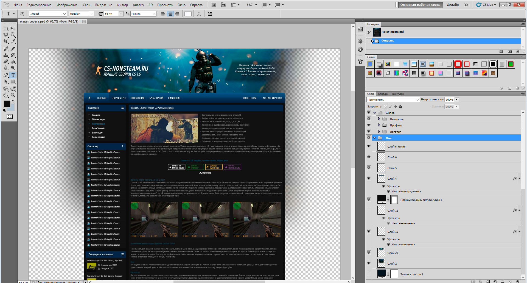Collapse the Фон layer group
Screen dimensions: 527x283
(x=375, y=138)
